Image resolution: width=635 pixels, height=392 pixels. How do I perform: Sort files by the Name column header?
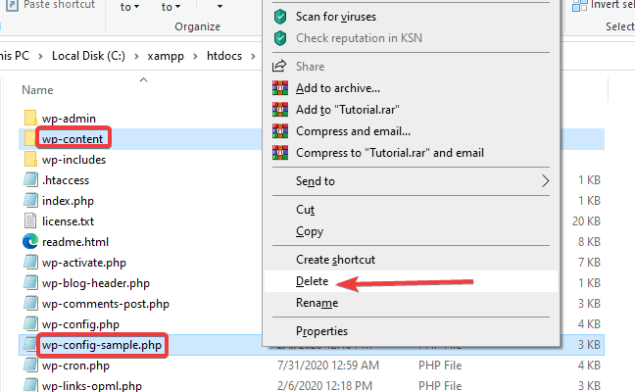click(x=37, y=90)
